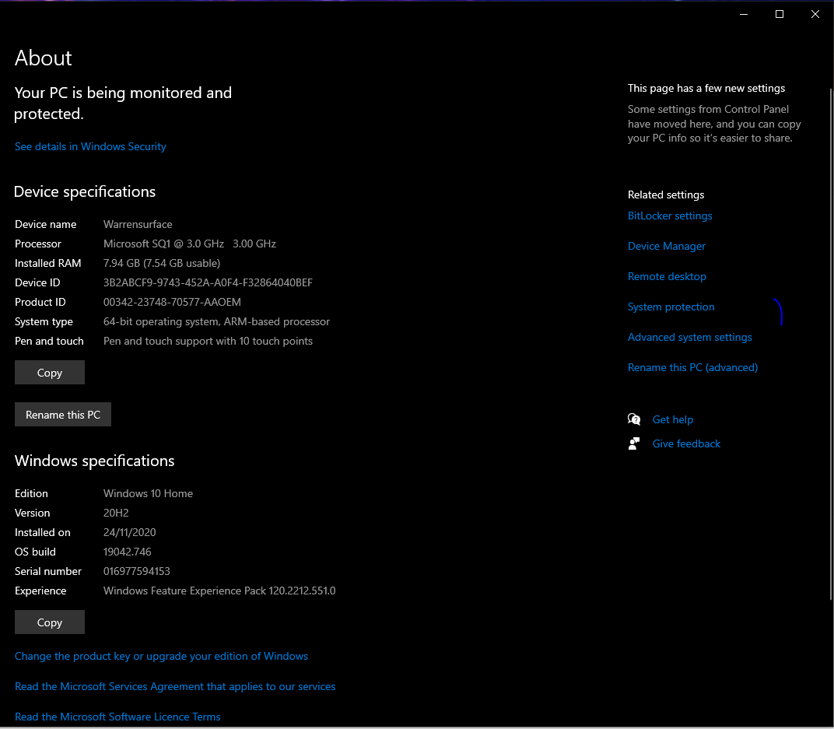Select Windows Feature Experience Pack value
This screenshot has width=834, height=729.
tap(219, 591)
